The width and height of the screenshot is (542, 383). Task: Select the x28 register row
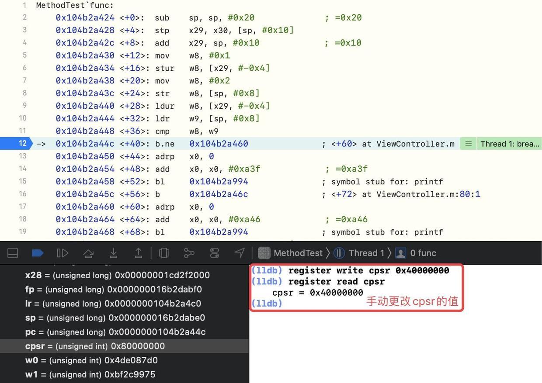124,275
